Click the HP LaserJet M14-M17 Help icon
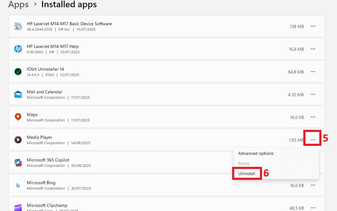The image size is (337, 211). pyautogui.click(x=18, y=49)
